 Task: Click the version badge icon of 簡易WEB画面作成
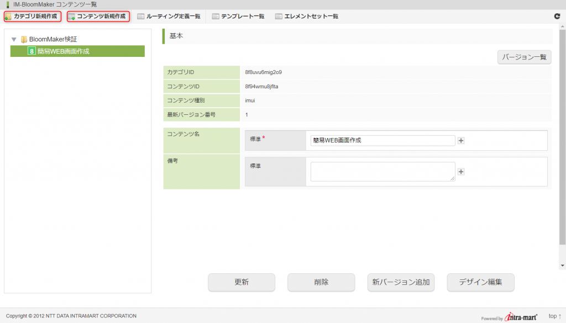[32, 51]
